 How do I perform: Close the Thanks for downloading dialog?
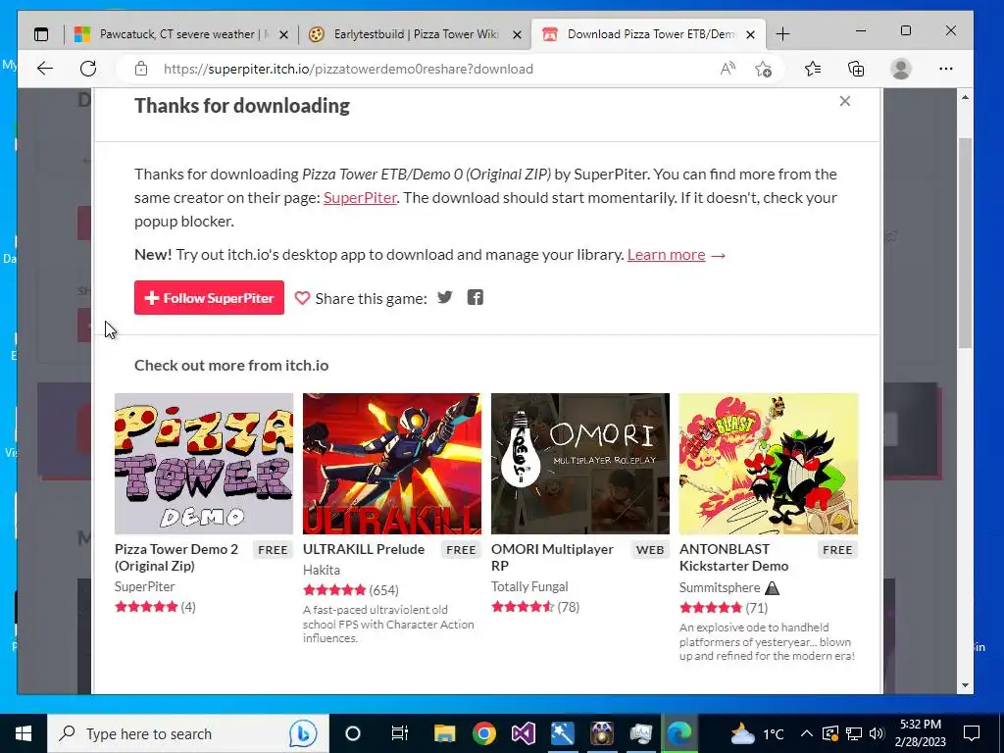pos(844,101)
